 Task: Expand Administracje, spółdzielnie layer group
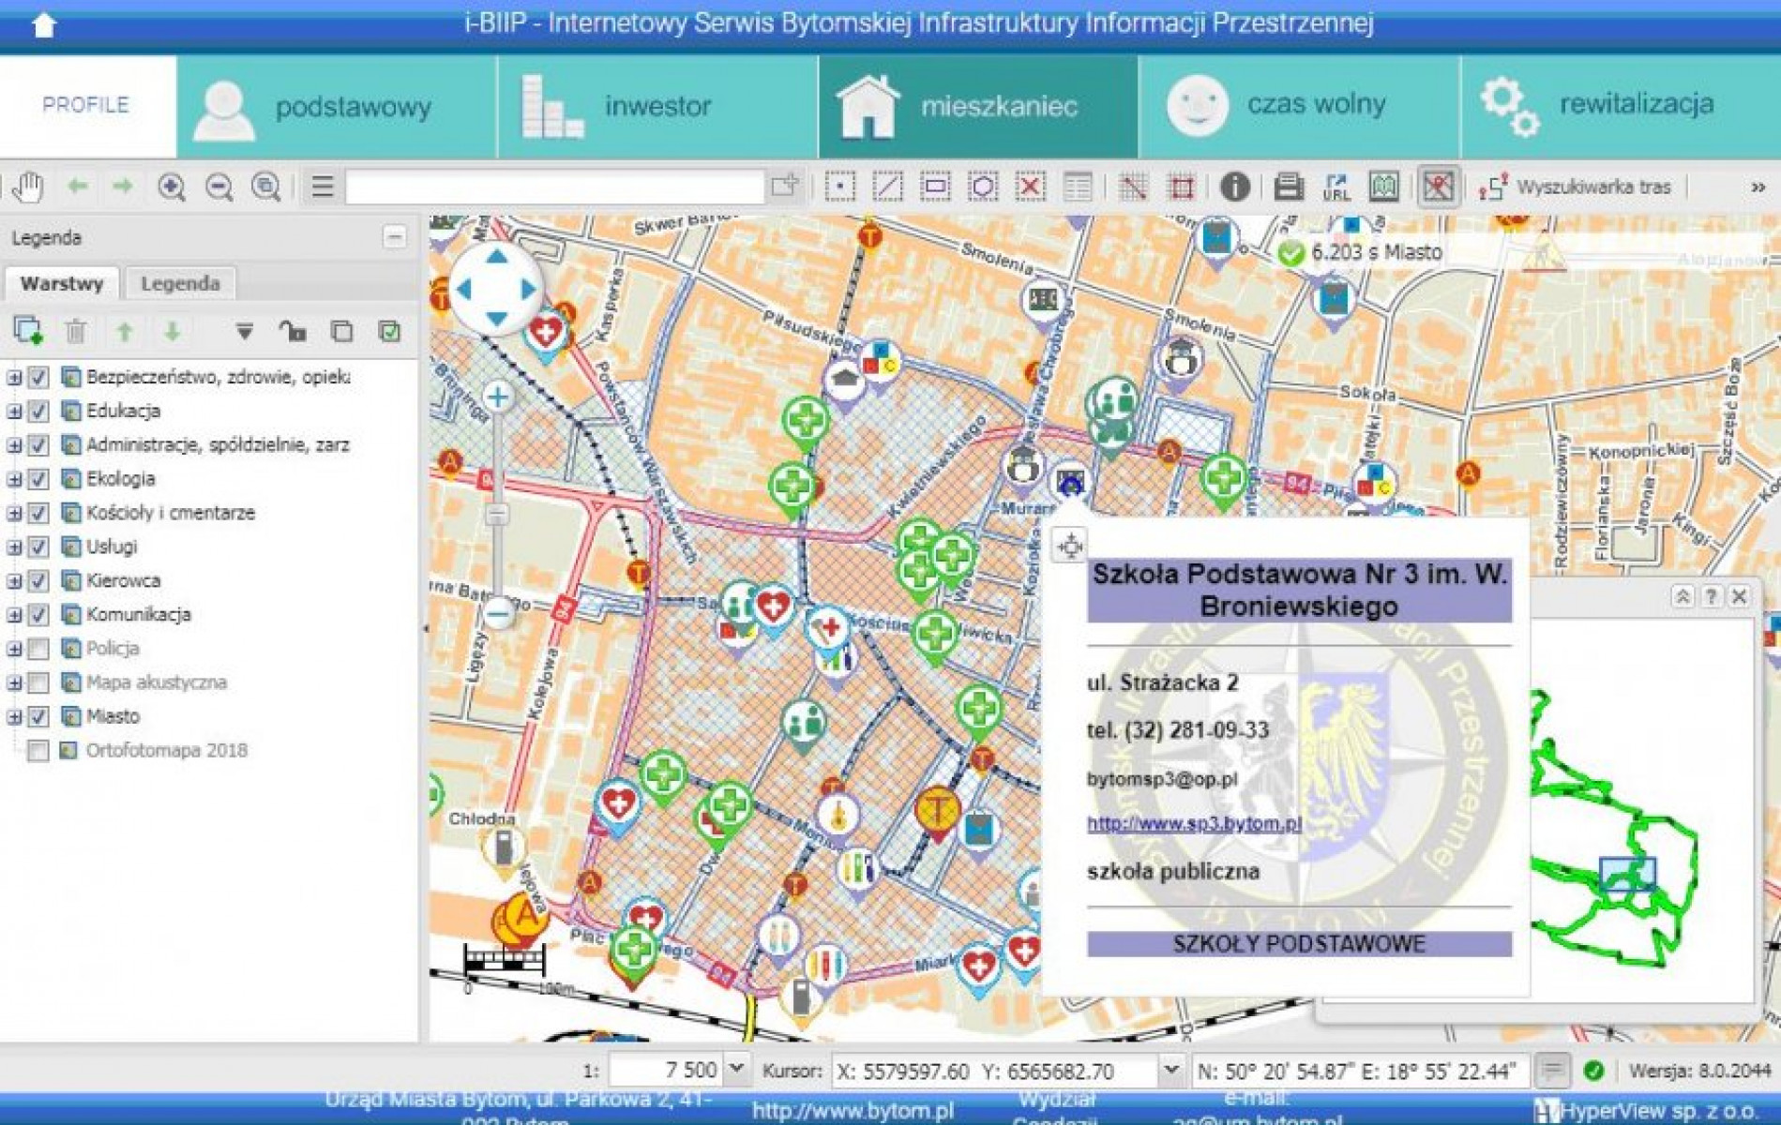[x=14, y=444]
